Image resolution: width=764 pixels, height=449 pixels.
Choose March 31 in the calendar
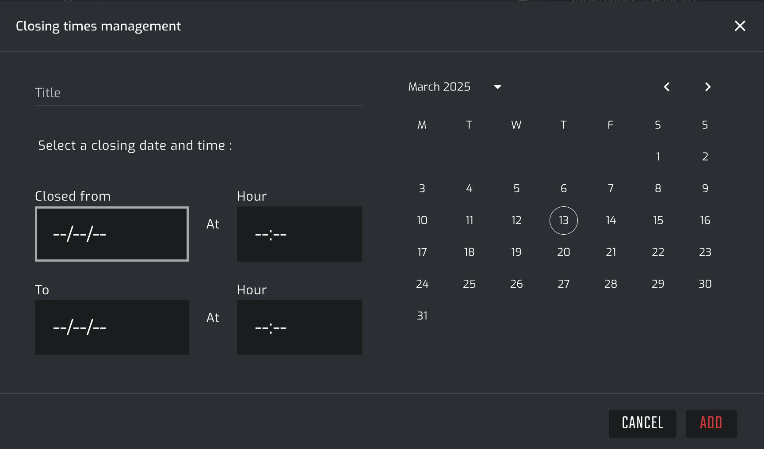click(x=422, y=316)
